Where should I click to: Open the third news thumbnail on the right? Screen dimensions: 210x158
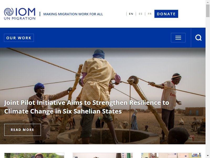click(x=171, y=155)
